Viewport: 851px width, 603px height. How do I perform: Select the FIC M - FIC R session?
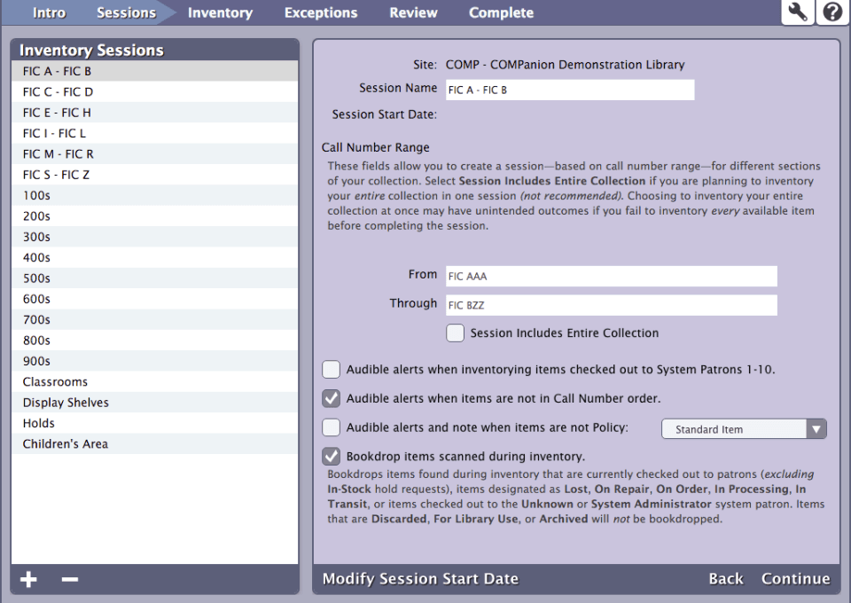(x=59, y=154)
